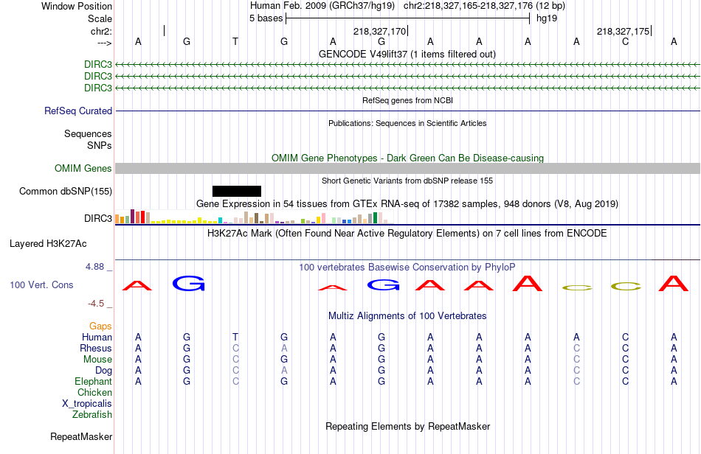This screenshot has height=454, width=701.
Task: Open Repeating Elements by RepeatMasker title
Action: [408, 426]
